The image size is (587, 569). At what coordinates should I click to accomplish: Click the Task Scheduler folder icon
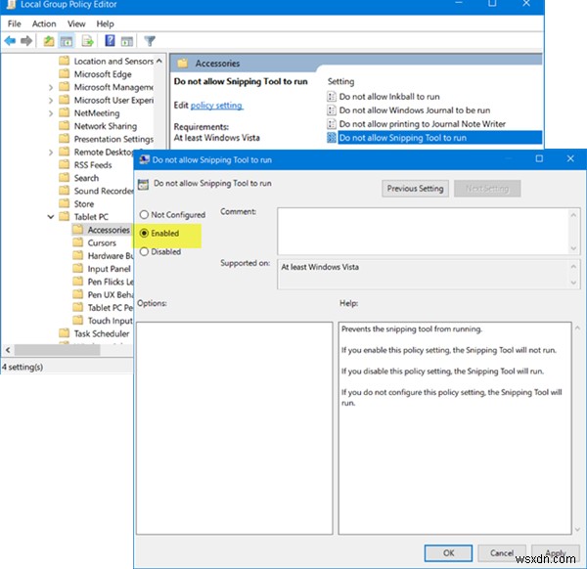65,333
